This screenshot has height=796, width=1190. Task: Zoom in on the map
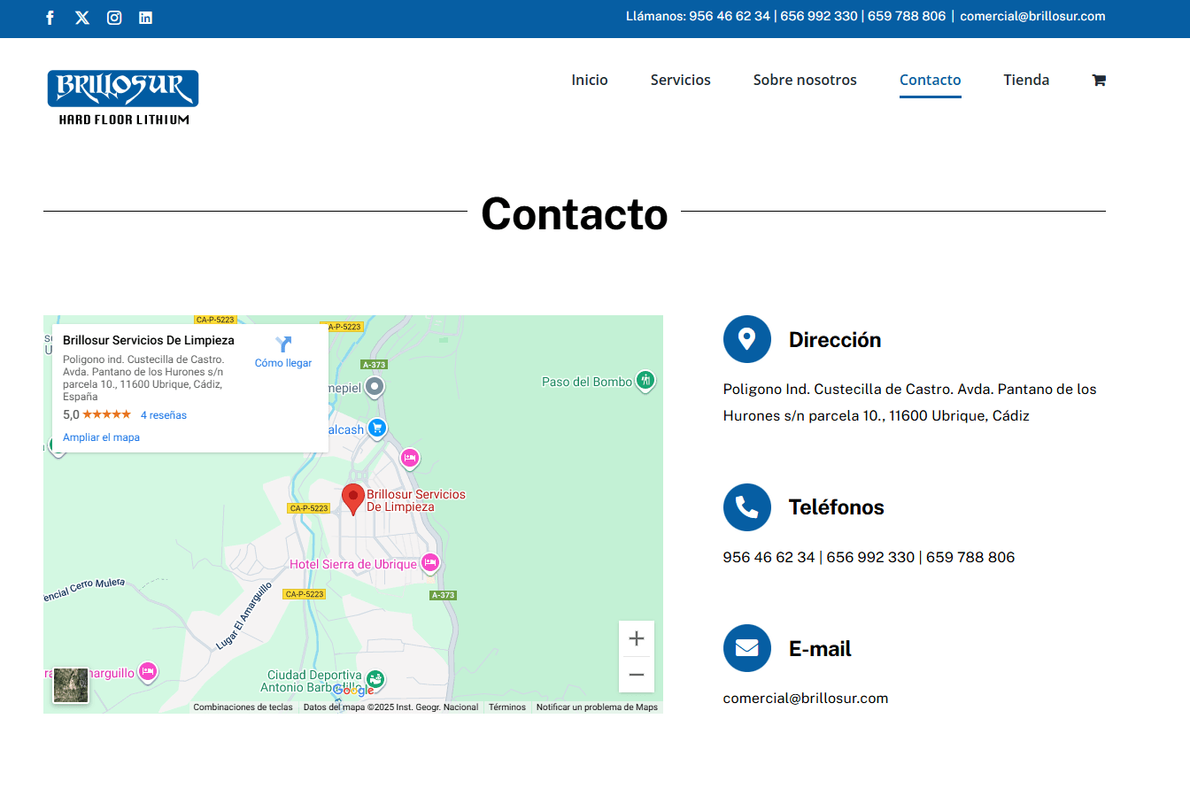click(636, 639)
